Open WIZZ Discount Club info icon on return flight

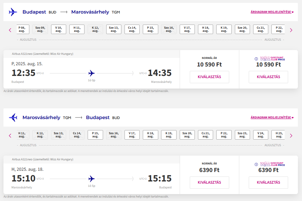[256, 164]
